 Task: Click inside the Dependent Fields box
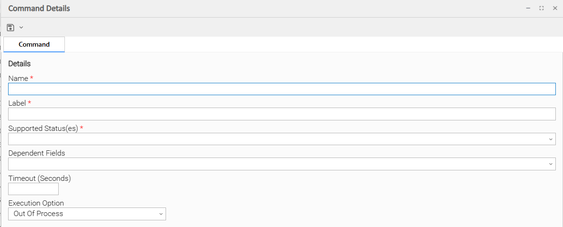(277, 164)
